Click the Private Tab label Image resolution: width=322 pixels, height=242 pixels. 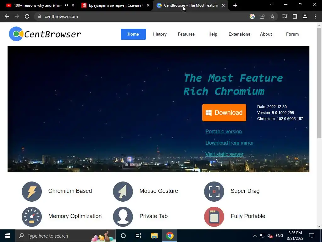point(153,216)
